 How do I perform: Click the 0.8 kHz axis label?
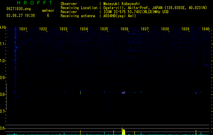point(3,94)
